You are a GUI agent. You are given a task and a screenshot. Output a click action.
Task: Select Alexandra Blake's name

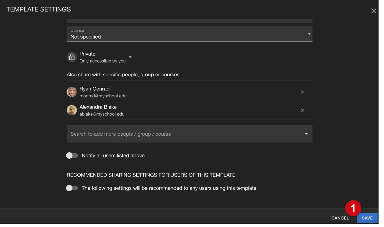(98, 107)
